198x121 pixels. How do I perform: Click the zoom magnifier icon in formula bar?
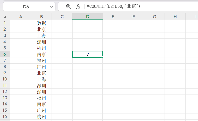(68, 6)
